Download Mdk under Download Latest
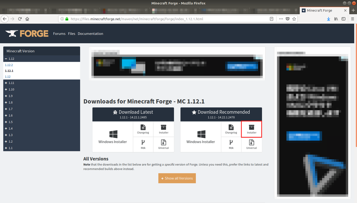Image resolution: width=357 pixels, height=203 pixels. 143,145
